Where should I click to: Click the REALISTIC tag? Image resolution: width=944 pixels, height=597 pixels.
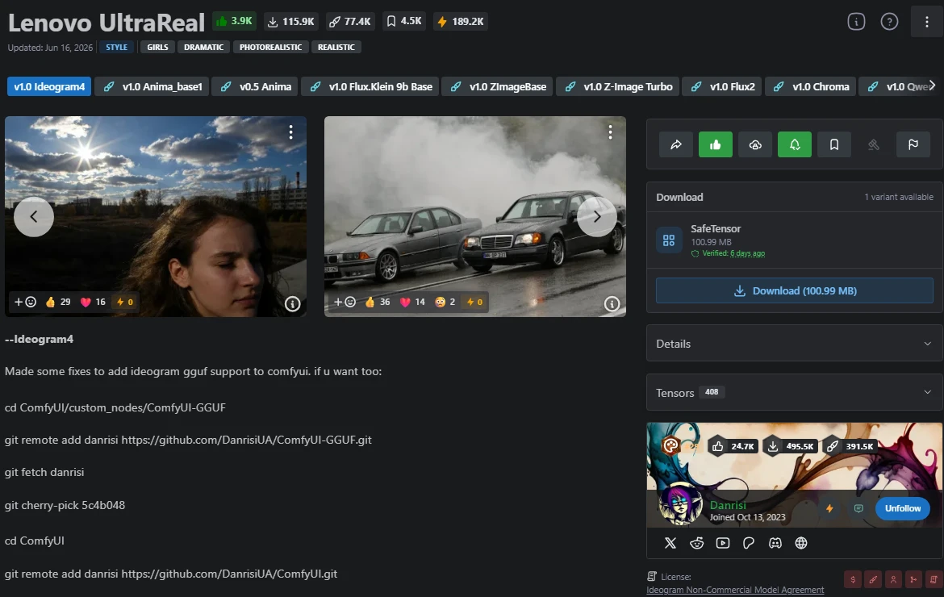pyautogui.click(x=336, y=47)
